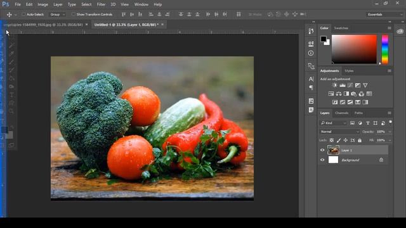Click Distribute horizontal centers icon
Screen dimensions: 406x228
coord(216,15)
